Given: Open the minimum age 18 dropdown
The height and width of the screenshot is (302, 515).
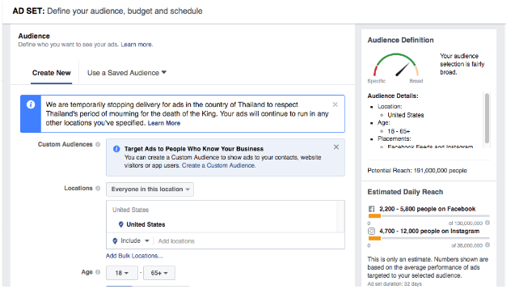Looking at the screenshot, I should click(121, 273).
